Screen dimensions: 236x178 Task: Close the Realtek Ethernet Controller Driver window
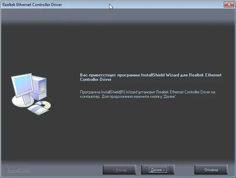click(229, 4)
